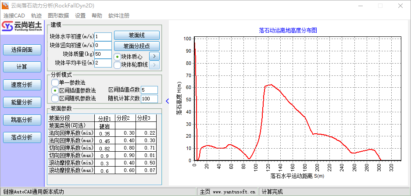Open the 软件注册 menu
This screenshot has width=411, height=196.
[x=119, y=15]
